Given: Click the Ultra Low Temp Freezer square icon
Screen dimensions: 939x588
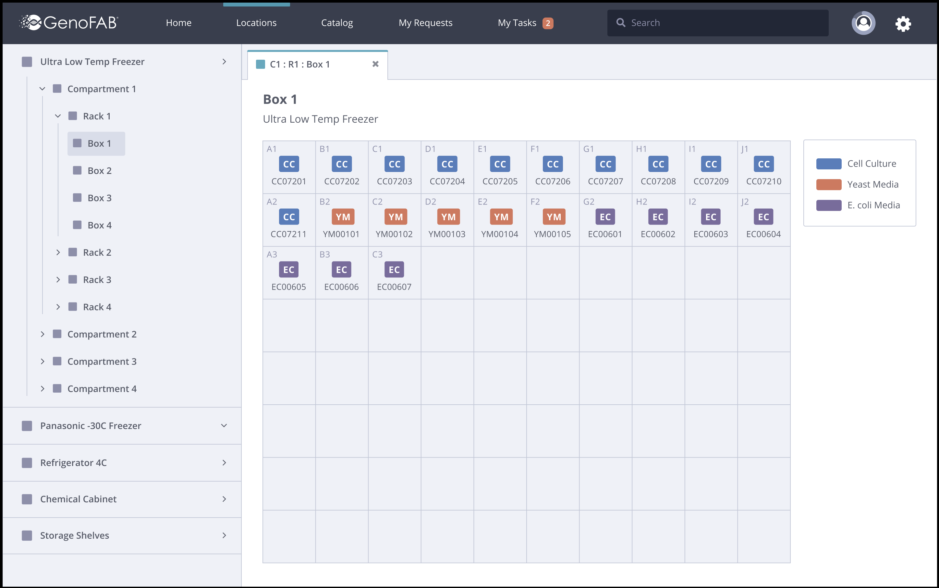Looking at the screenshot, I should [27, 61].
